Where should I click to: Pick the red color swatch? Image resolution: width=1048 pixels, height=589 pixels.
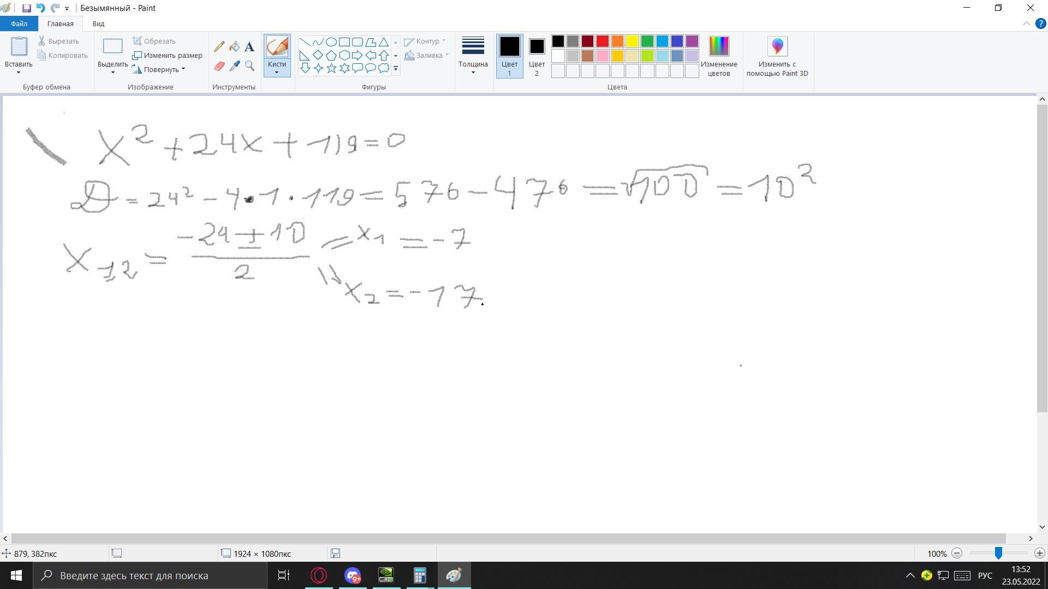pyautogui.click(x=603, y=41)
